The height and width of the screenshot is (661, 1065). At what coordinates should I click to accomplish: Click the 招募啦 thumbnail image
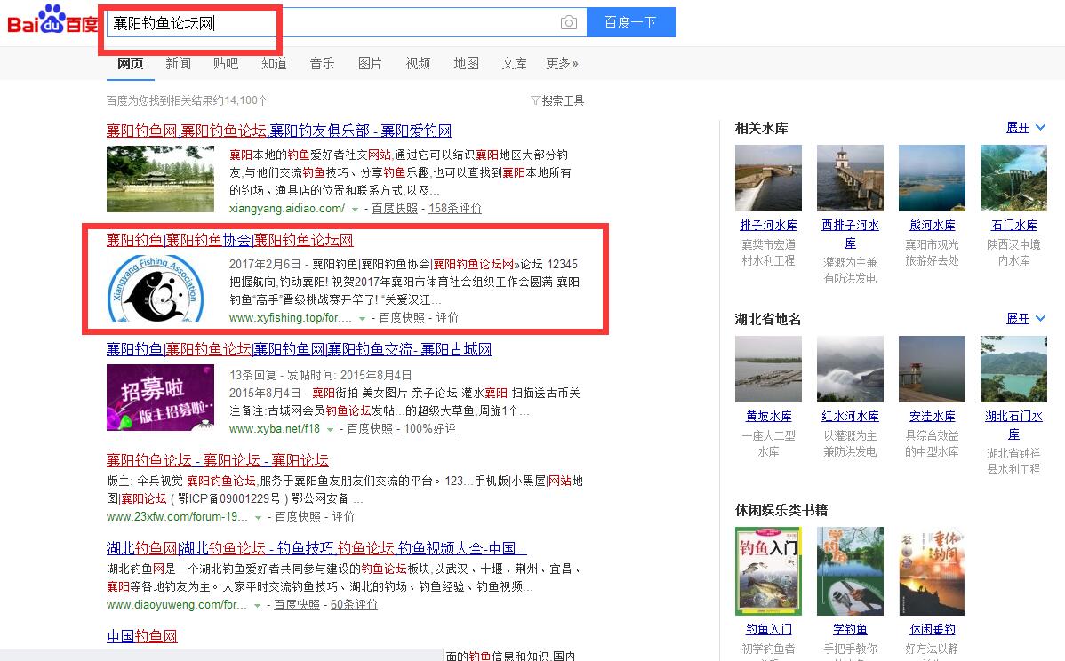coord(160,398)
